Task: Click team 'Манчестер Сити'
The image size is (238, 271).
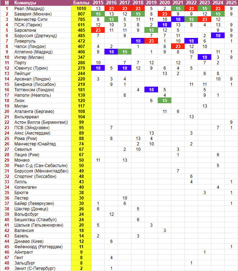Action: (31, 19)
